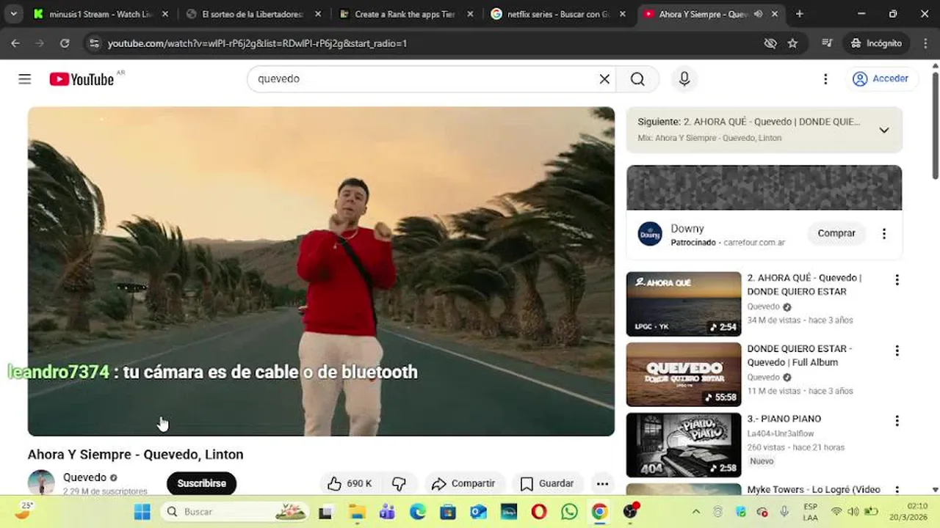Open YouTube settings three-dot menu
Image resolution: width=940 pixels, height=528 pixels.
[825, 79]
